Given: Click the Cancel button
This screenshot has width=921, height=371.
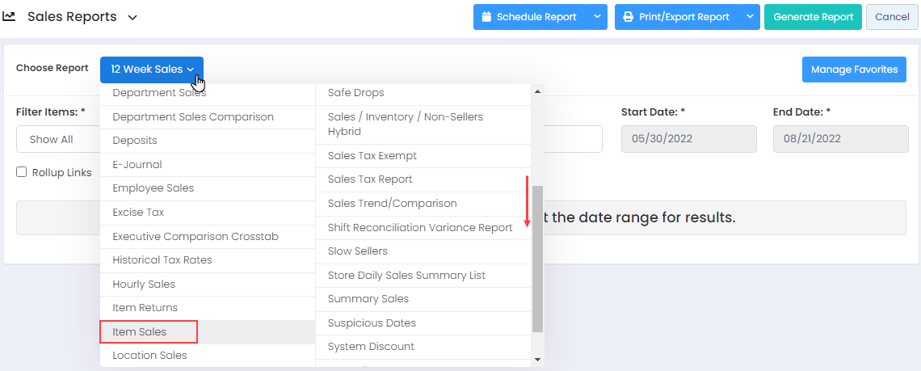Looking at the screenshot, I should tap(892, 17).
